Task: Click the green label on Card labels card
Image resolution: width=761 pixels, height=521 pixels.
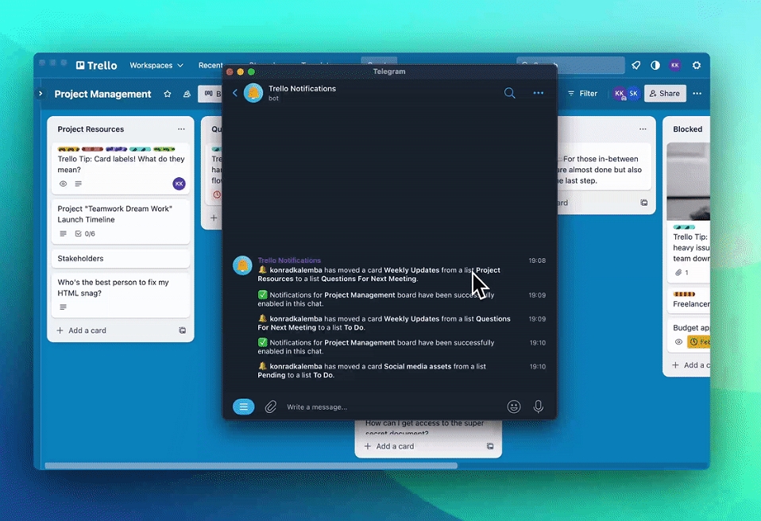Action: click(x=164, y=149)
